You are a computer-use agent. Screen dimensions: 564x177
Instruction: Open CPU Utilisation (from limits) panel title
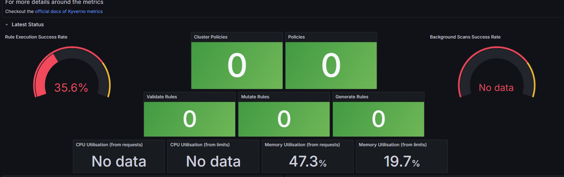click(x=200, y=145)
